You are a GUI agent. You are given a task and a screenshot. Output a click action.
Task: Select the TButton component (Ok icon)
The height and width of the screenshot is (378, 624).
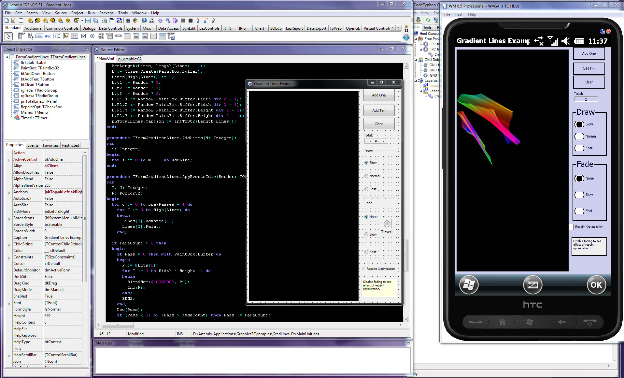point(39,36)
